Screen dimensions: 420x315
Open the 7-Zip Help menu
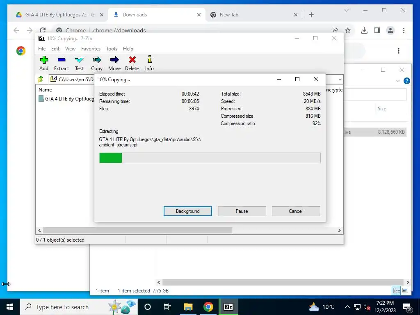pos(128,49)
